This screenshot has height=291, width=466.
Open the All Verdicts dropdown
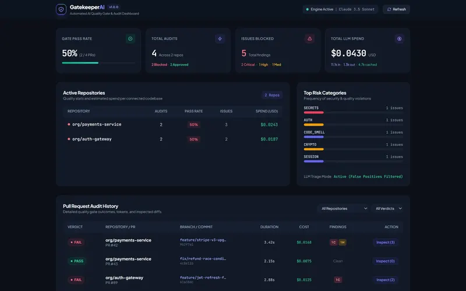(389, 208)
